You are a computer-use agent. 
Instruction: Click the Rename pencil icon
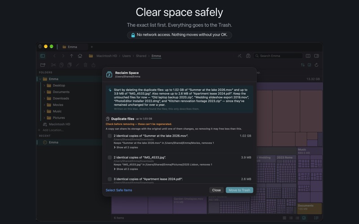tap(77, 65)
